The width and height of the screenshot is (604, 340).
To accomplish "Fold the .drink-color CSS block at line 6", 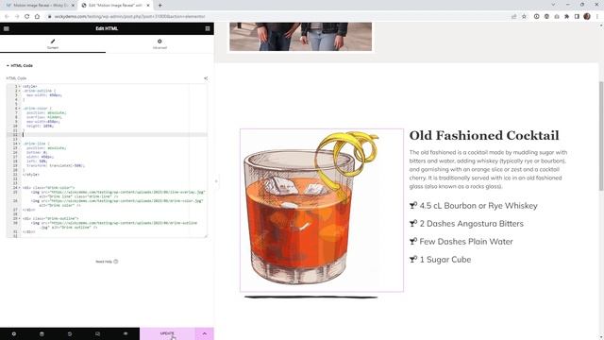I will coord(20,109).
